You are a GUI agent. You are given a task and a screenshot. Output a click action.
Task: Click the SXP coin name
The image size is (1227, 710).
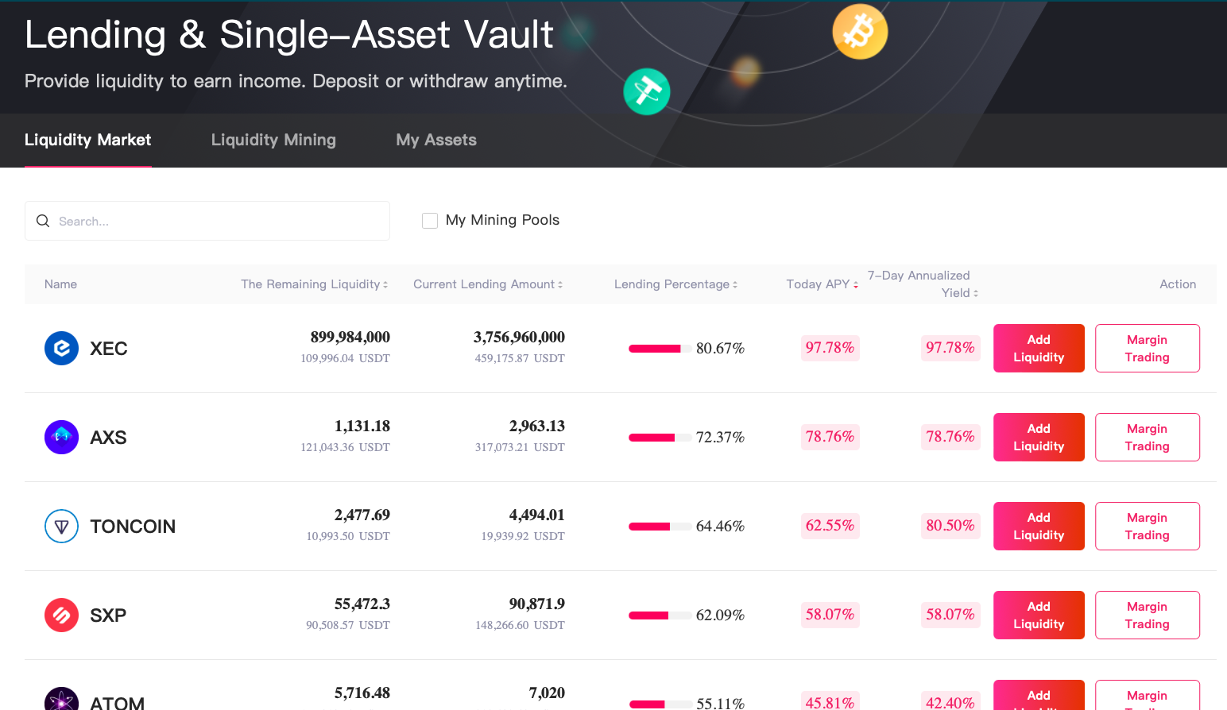click(x=108, y=615)
